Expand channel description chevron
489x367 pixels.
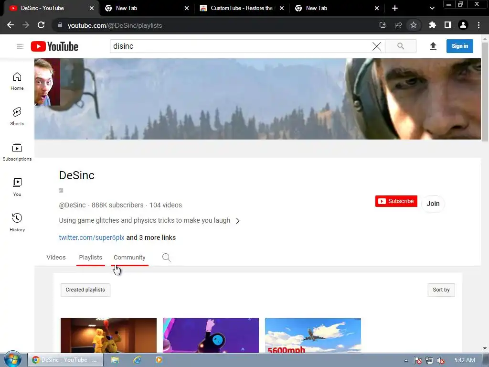(x=238, y=221)
